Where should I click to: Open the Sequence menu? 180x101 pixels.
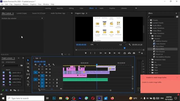(x=17, y=4)
